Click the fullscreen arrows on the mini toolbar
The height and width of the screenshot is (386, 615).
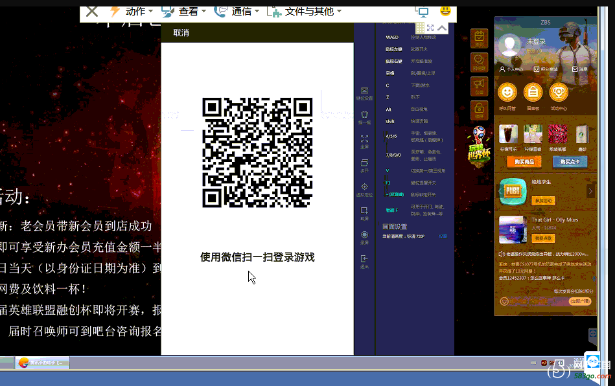[430, 28]
